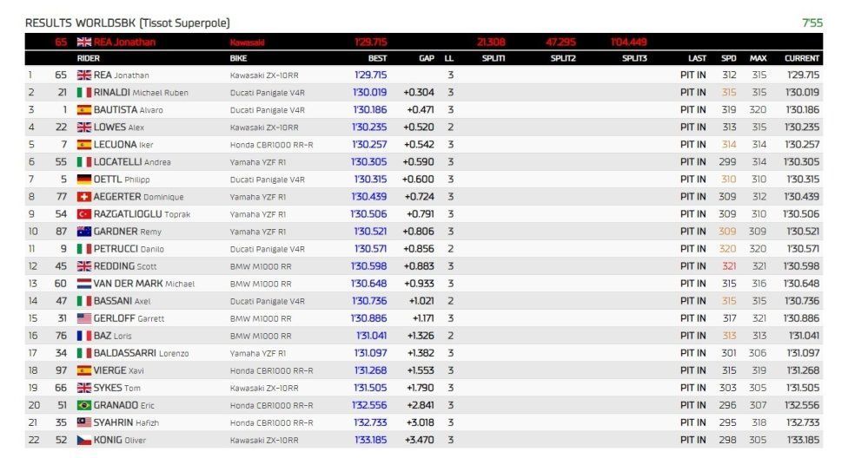
Task: Click the UK flag in the red leader banner
Action: pos(83,43)
